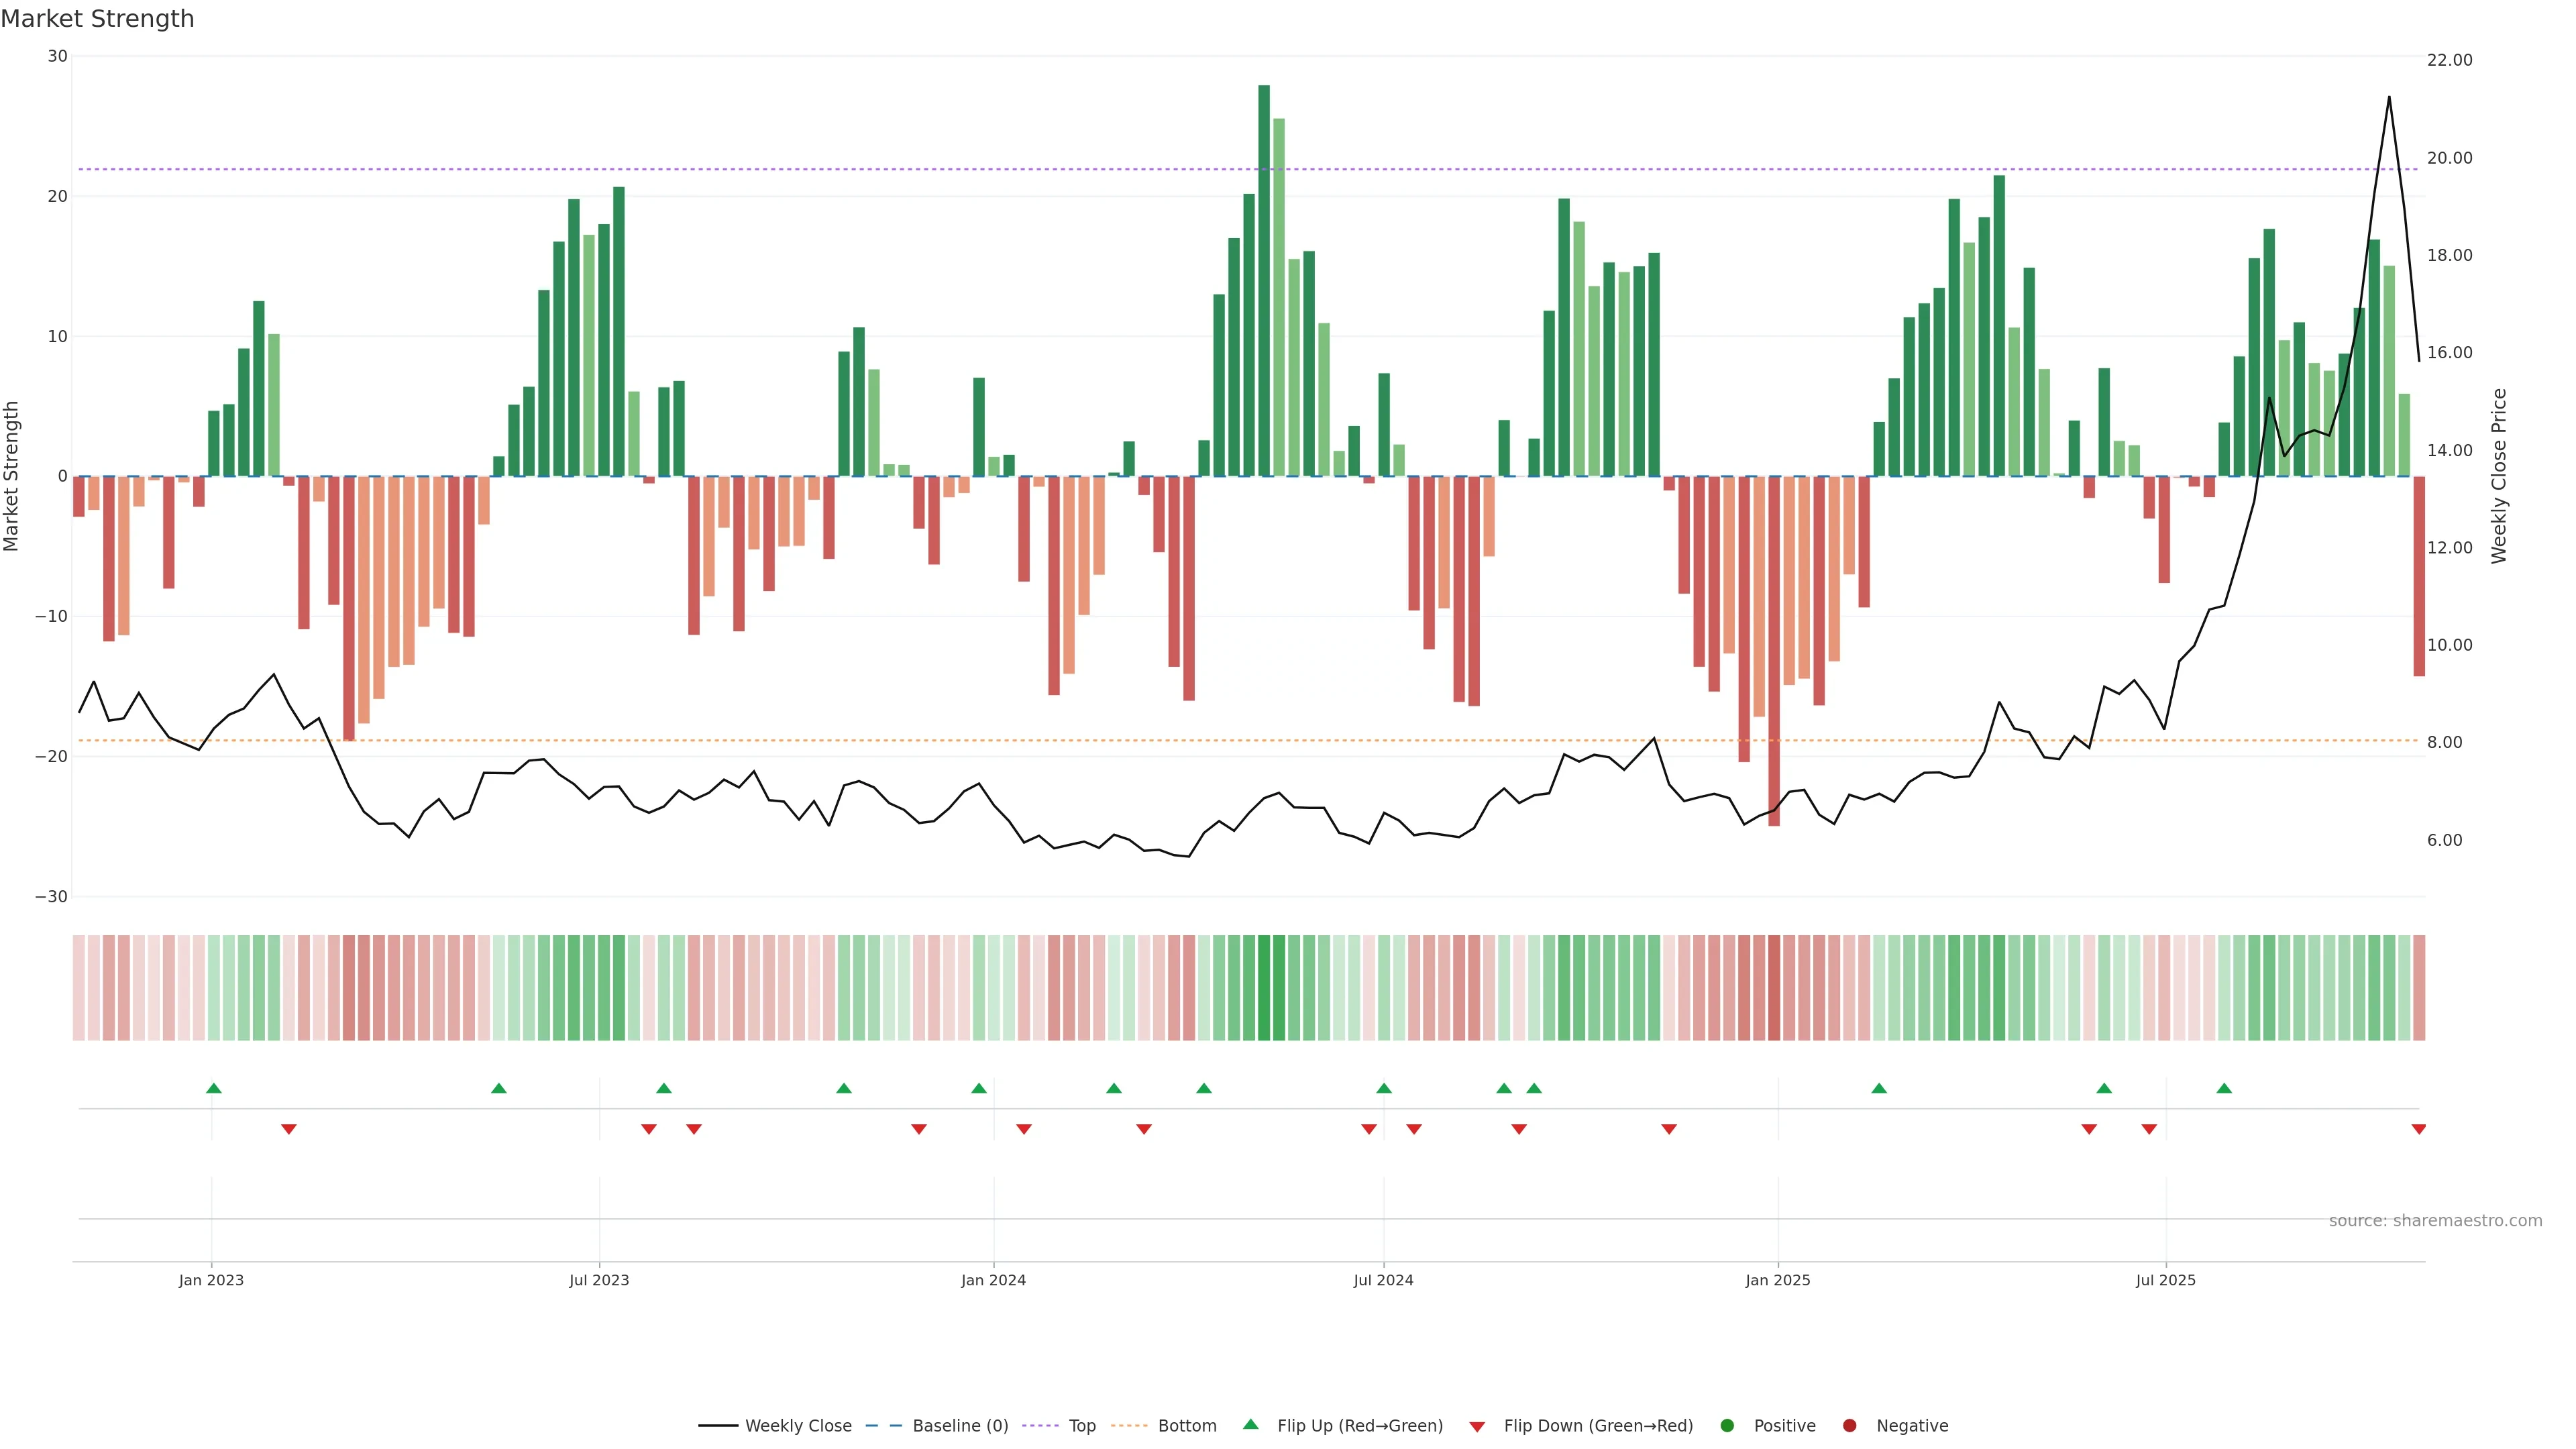This screenshot has height=1449, width=2576.
Task: Click the Jul 2025 x-axis label
Action: [2165, 1280]
